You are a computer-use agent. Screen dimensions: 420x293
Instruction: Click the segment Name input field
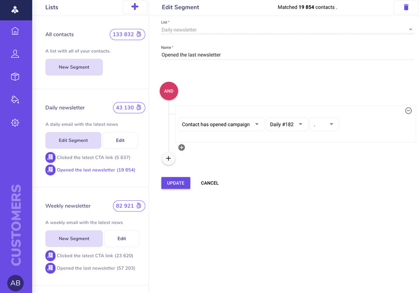pyautogui.click(x=287, y=55)
